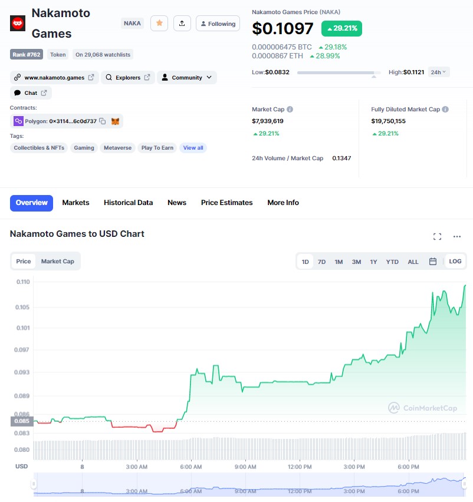Open Market Cap info tooltip icon

[x=290, y=109]
